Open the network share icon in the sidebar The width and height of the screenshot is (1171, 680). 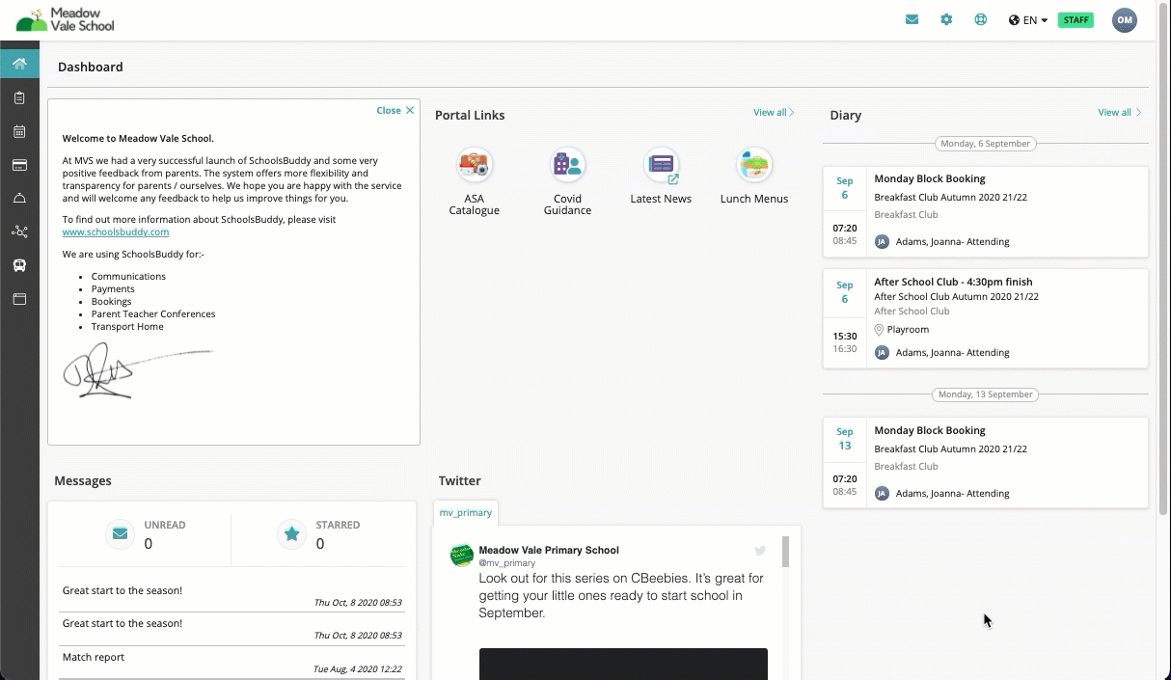click(x=19, y=231)
